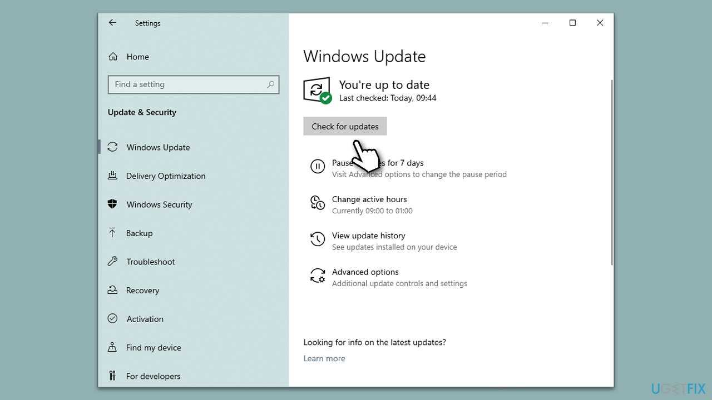Open the Learn more link
Viewport: 712px width, 400px height.
(324, 358)
